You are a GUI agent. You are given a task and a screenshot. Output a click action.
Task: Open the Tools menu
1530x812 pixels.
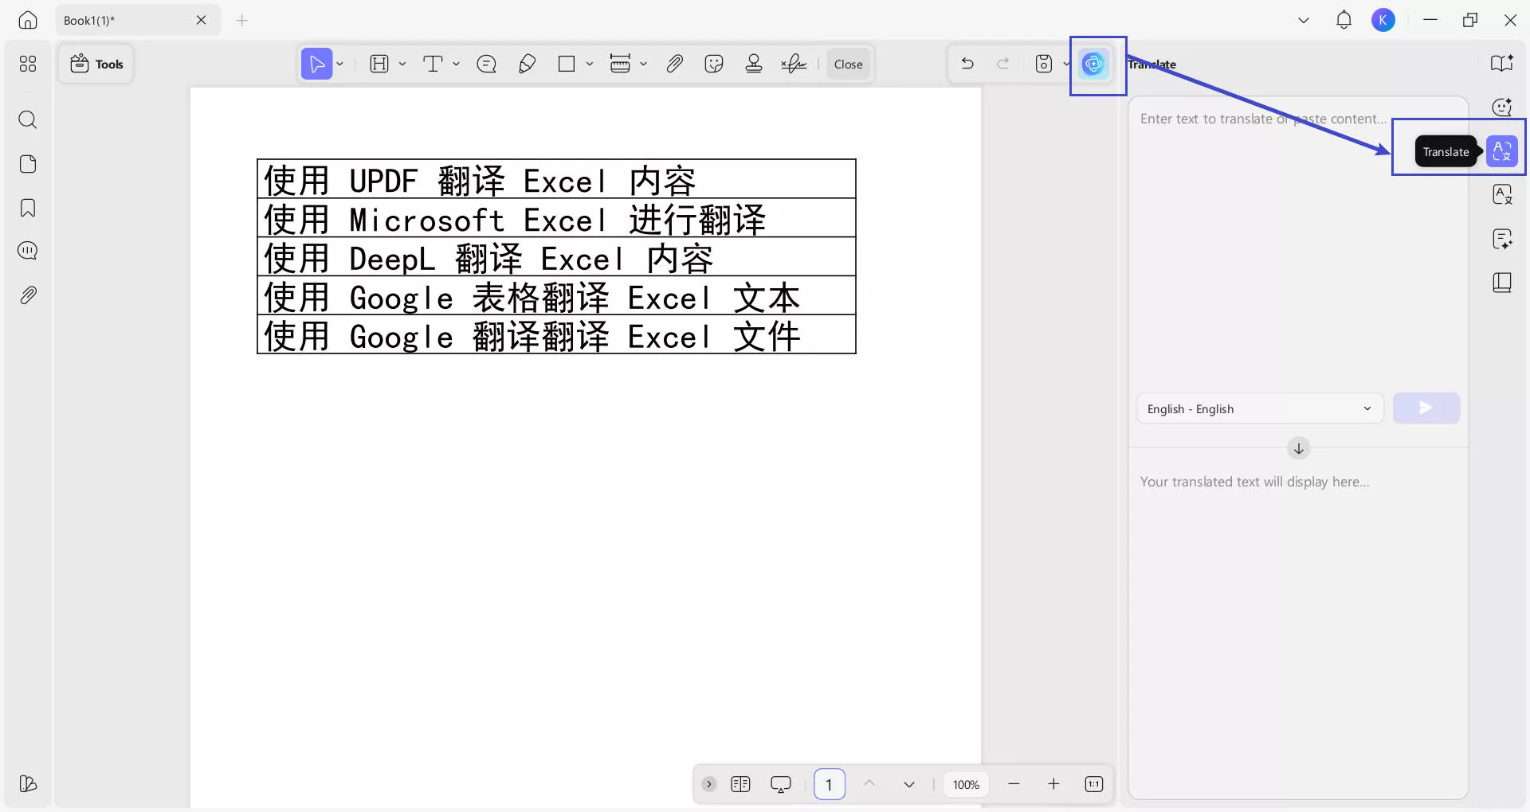coord(96,64)
